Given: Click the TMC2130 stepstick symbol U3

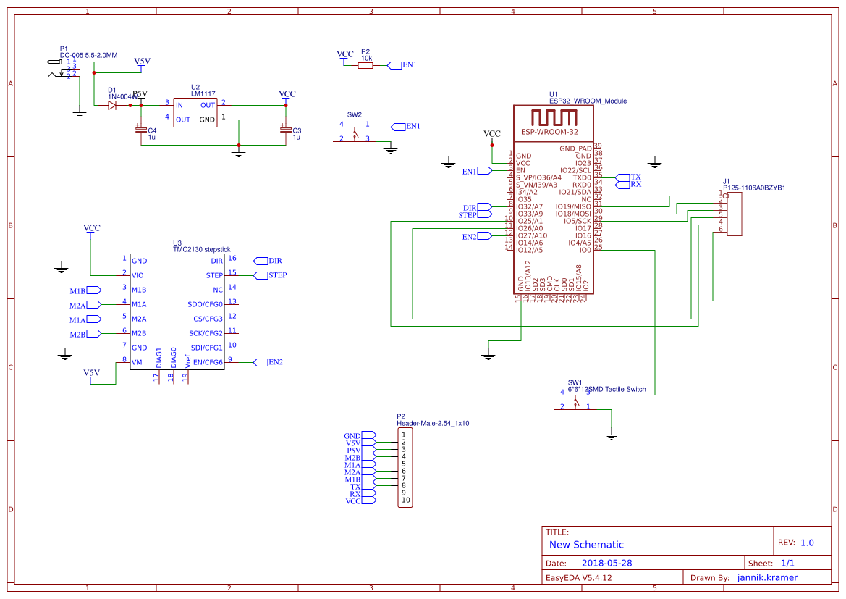Looking at the screenshot, I should [177, 311].
